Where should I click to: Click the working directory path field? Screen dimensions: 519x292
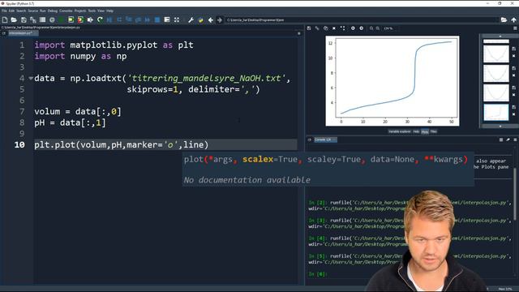(362, 20)
